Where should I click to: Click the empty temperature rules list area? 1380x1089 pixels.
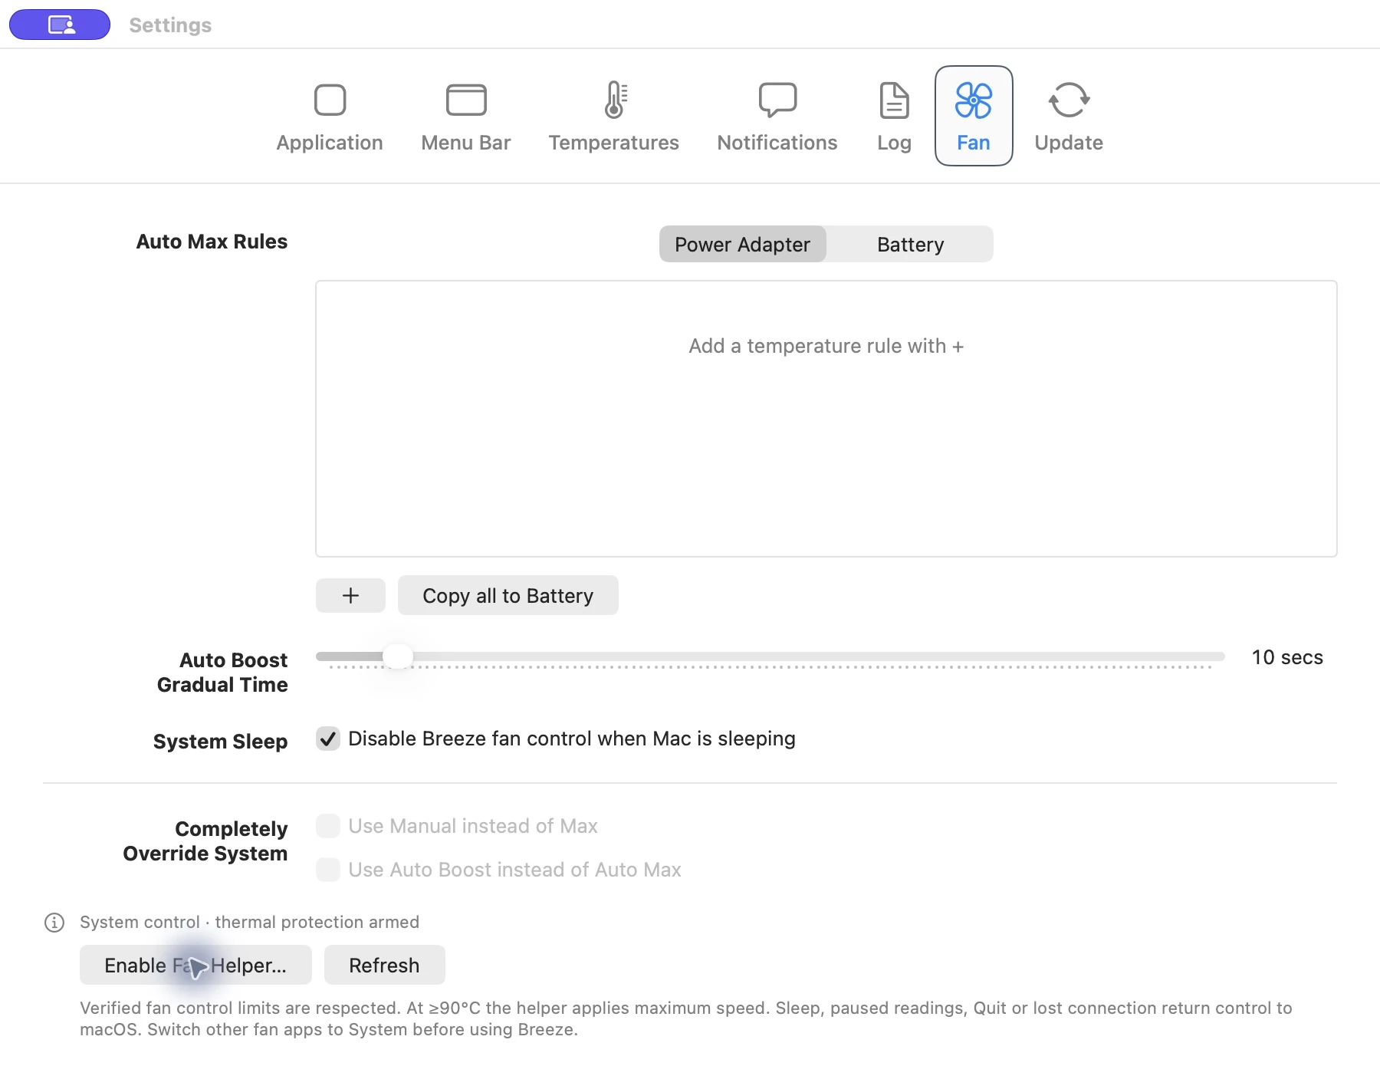826,419
